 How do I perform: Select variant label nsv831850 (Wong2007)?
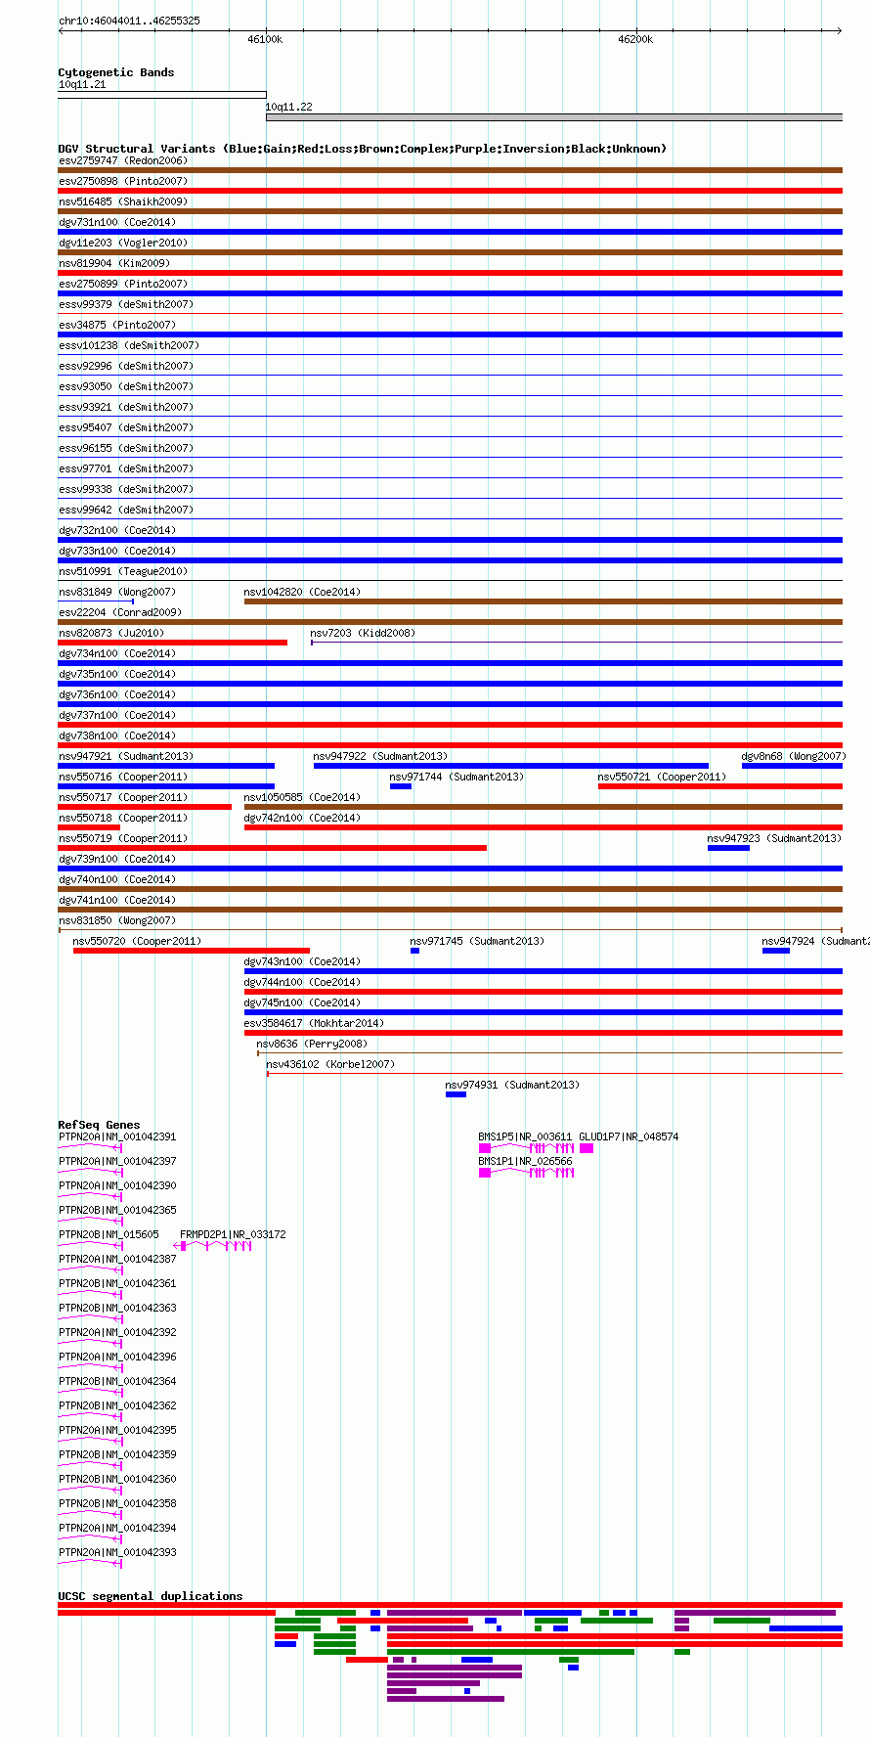pos(117,920)
